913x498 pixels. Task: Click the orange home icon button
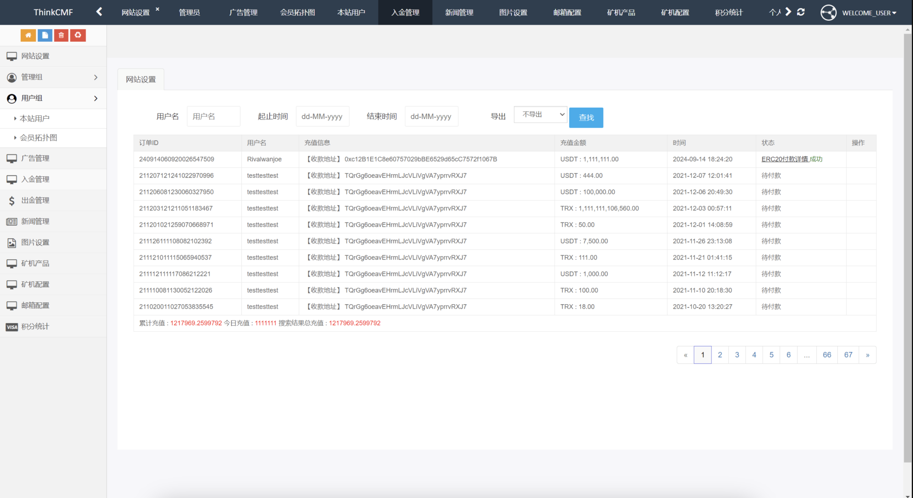28,35
